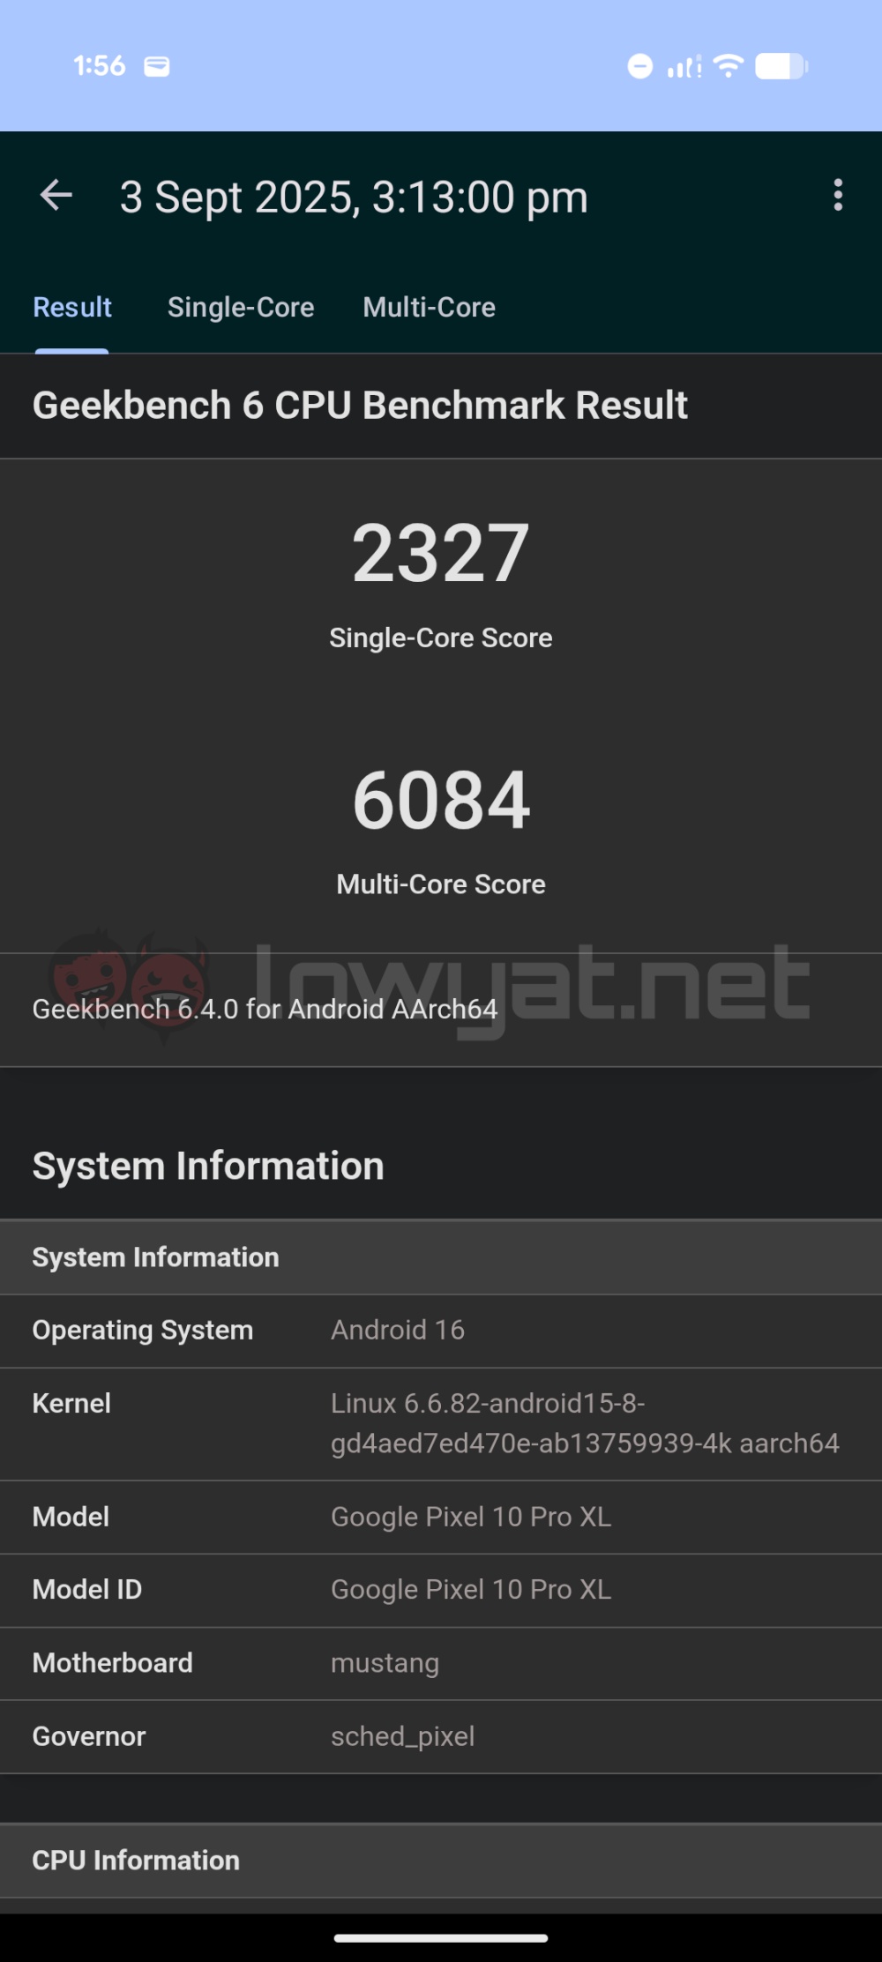Tap the bottom navigation gesture bar
The height and width of the screenshot is (1962, 882).
[441, 1938]
